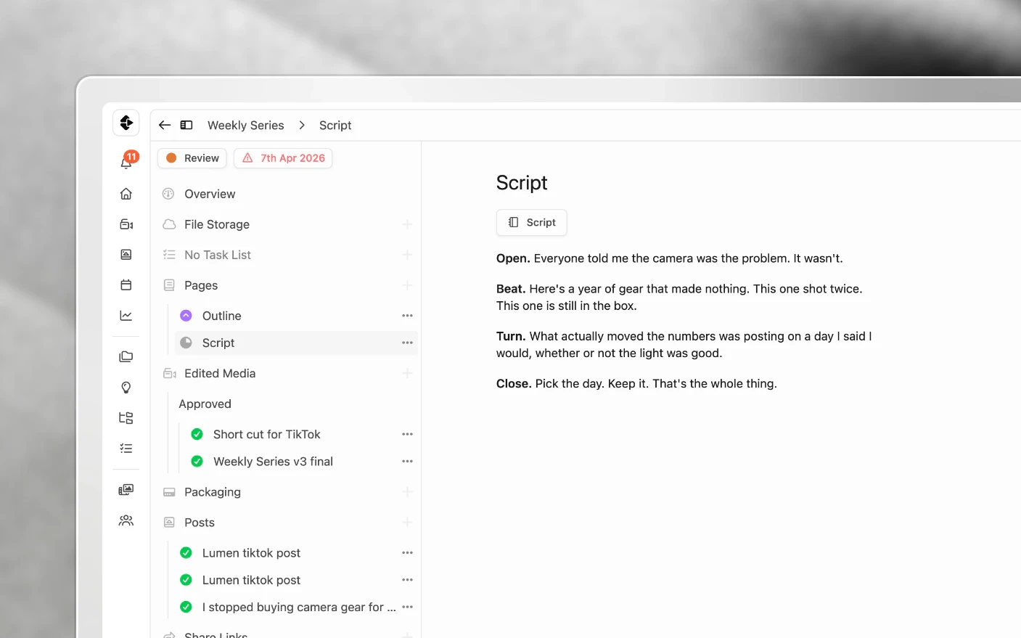Open the media gallery icon in sidebar
This screenshot has width=1021, height=638.
click(x=126, y=490)
